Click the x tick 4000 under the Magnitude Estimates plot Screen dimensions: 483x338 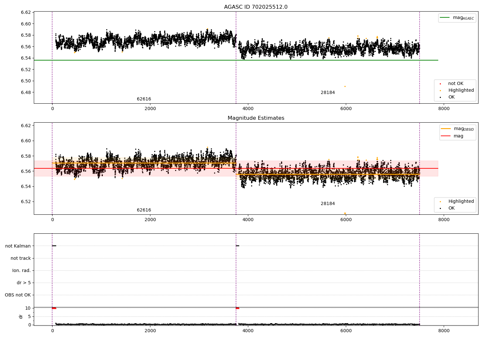click(248, 220)
